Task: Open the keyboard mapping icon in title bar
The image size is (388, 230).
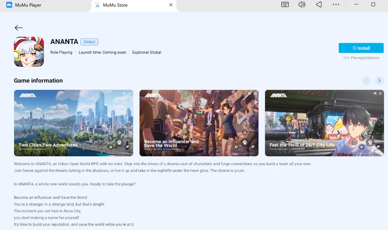Action: coord(285,4)
